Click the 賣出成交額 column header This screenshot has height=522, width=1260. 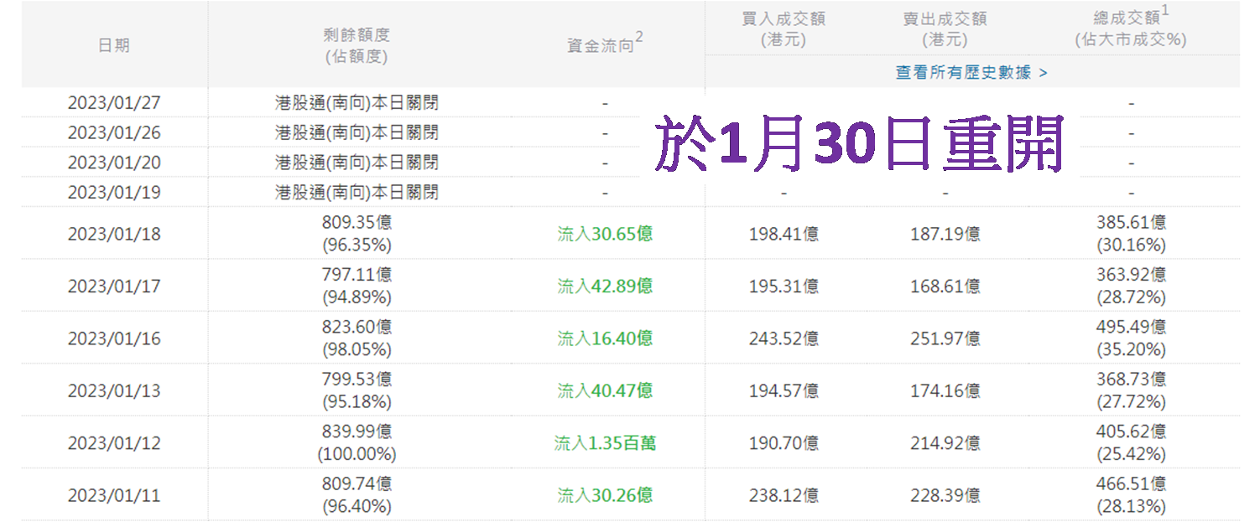click(945, 28)
